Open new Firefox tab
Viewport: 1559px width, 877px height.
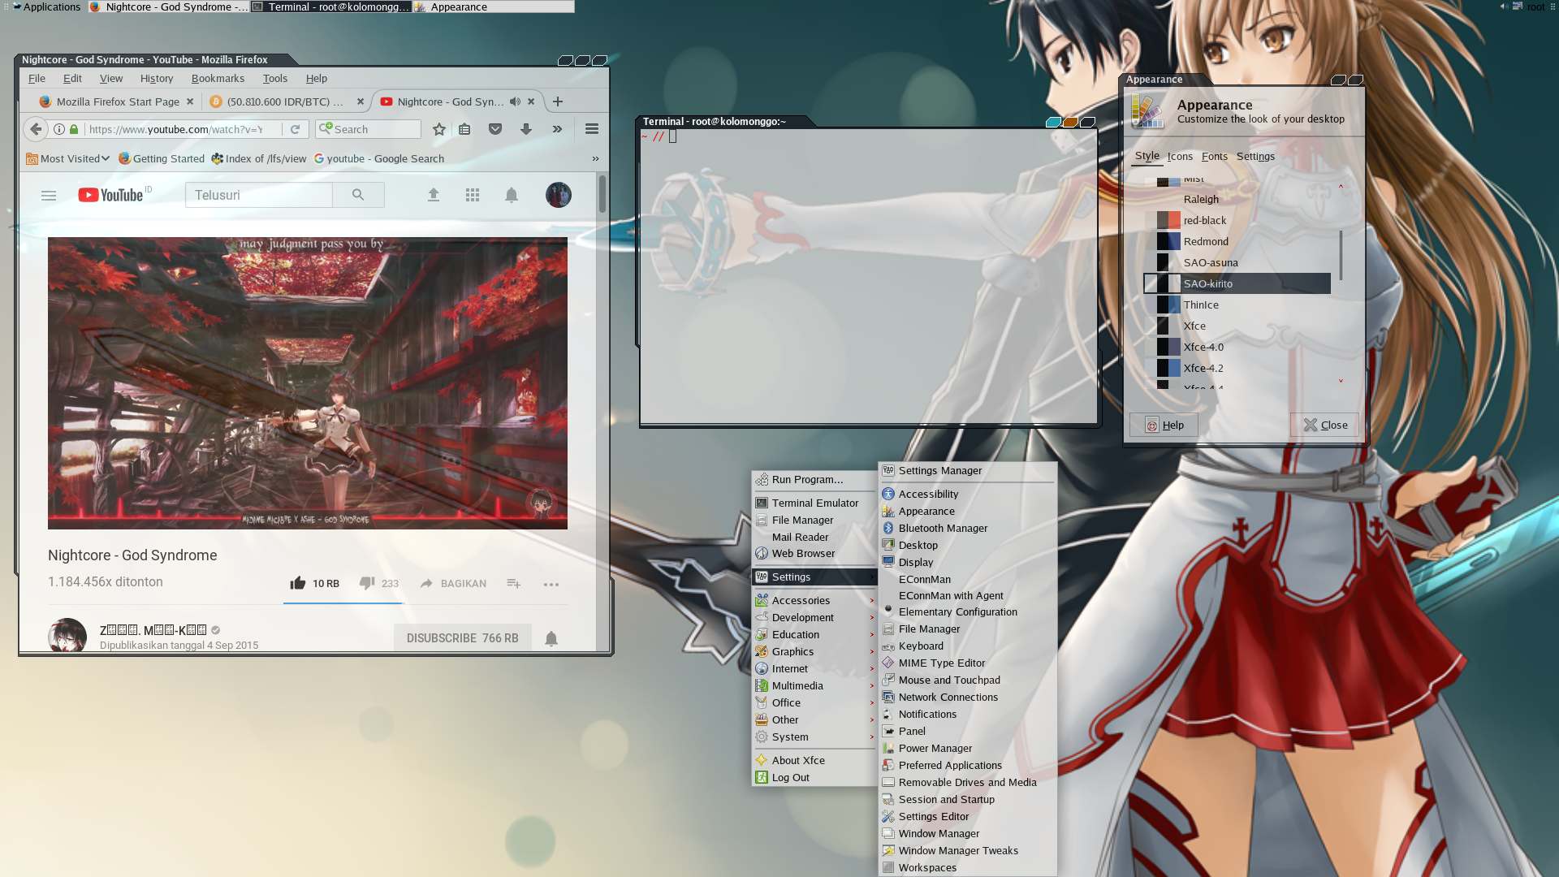coord(558,102)
